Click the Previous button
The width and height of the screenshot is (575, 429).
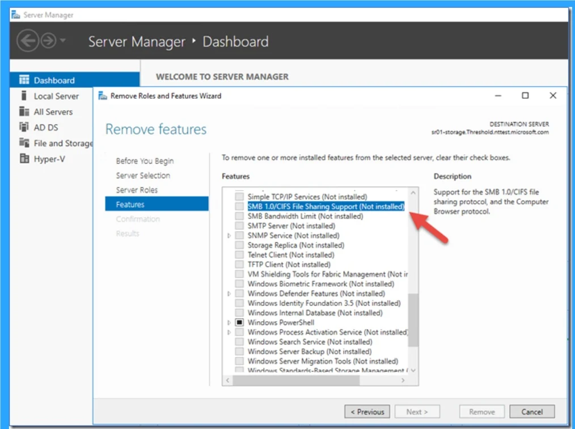(x=367, y=412)
